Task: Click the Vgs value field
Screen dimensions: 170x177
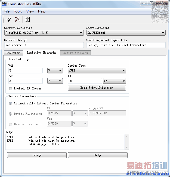Action: 59,123
